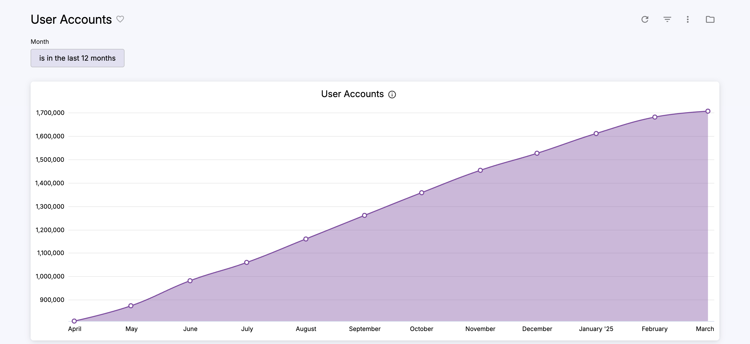Select the January '25 data point
Viewport: 750px width, 344px height.
(596, 134)
